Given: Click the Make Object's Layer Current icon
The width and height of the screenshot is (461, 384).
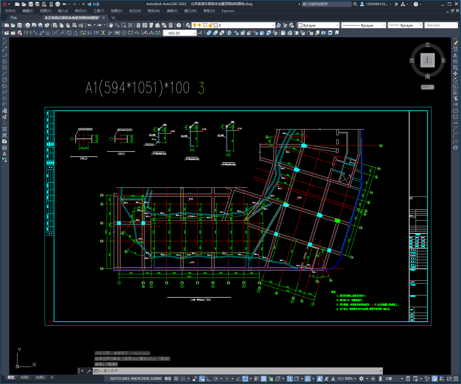Looking at the screenshot, I should 279,25.
